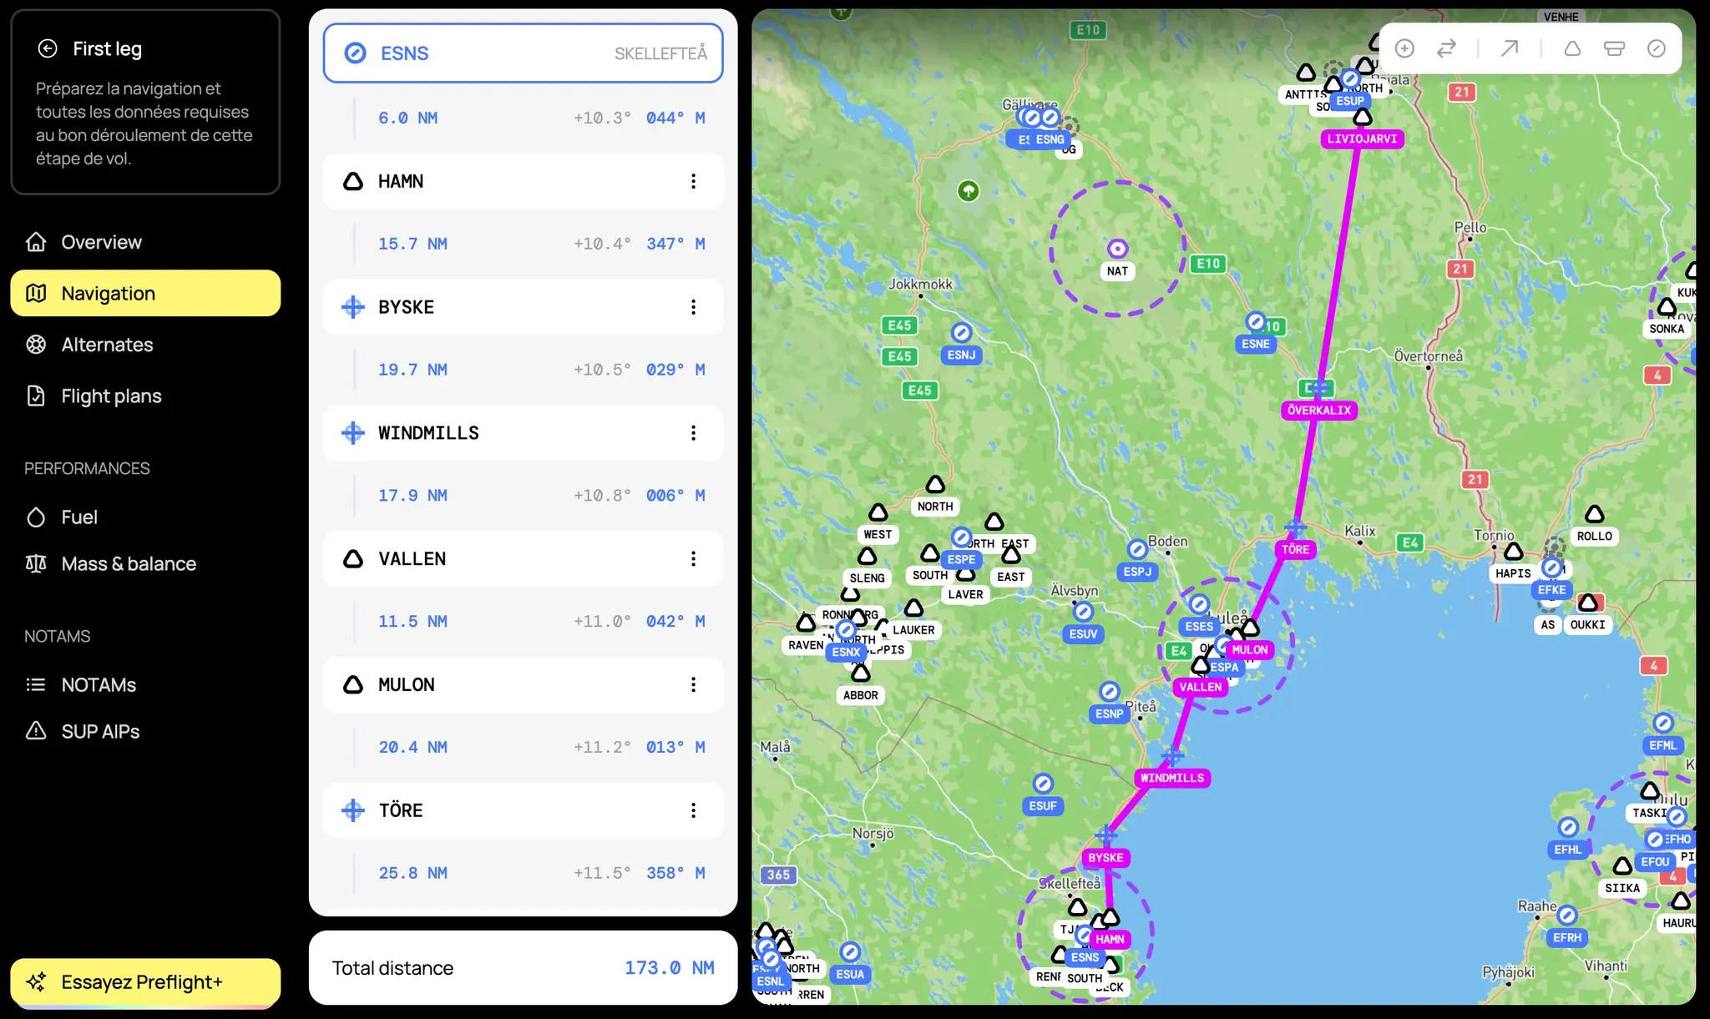Select the ÖVERKALIX route waypoint on map
The height and width of the screenshot is (1019, 1710).
[1318, 410]
